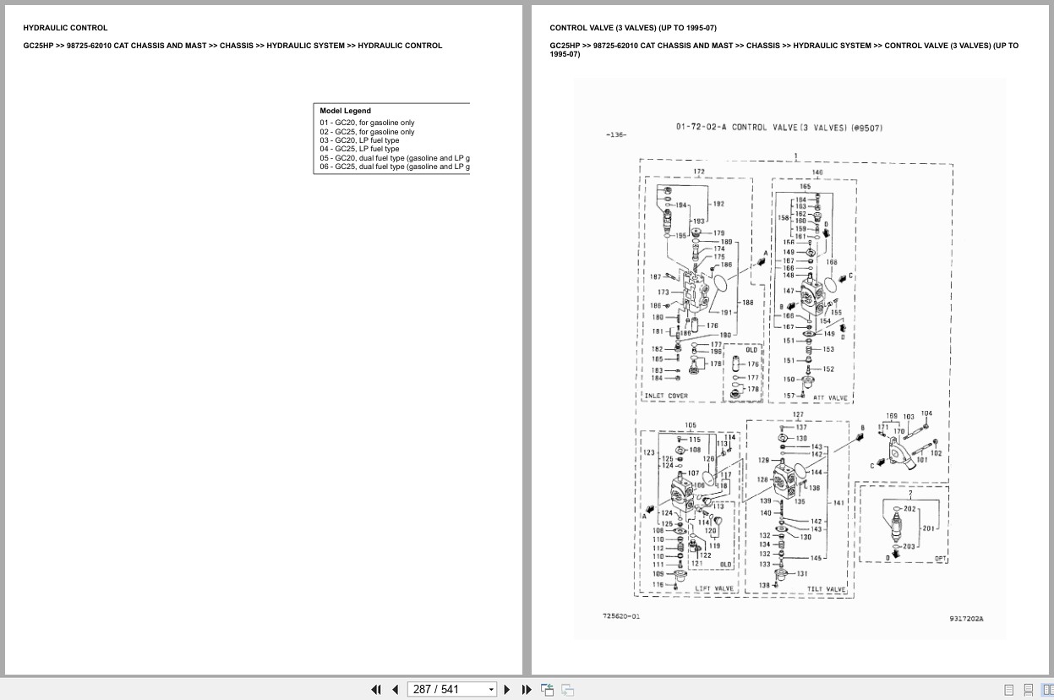Click the CONTROL VALVE page heading

tap(633, 27)
